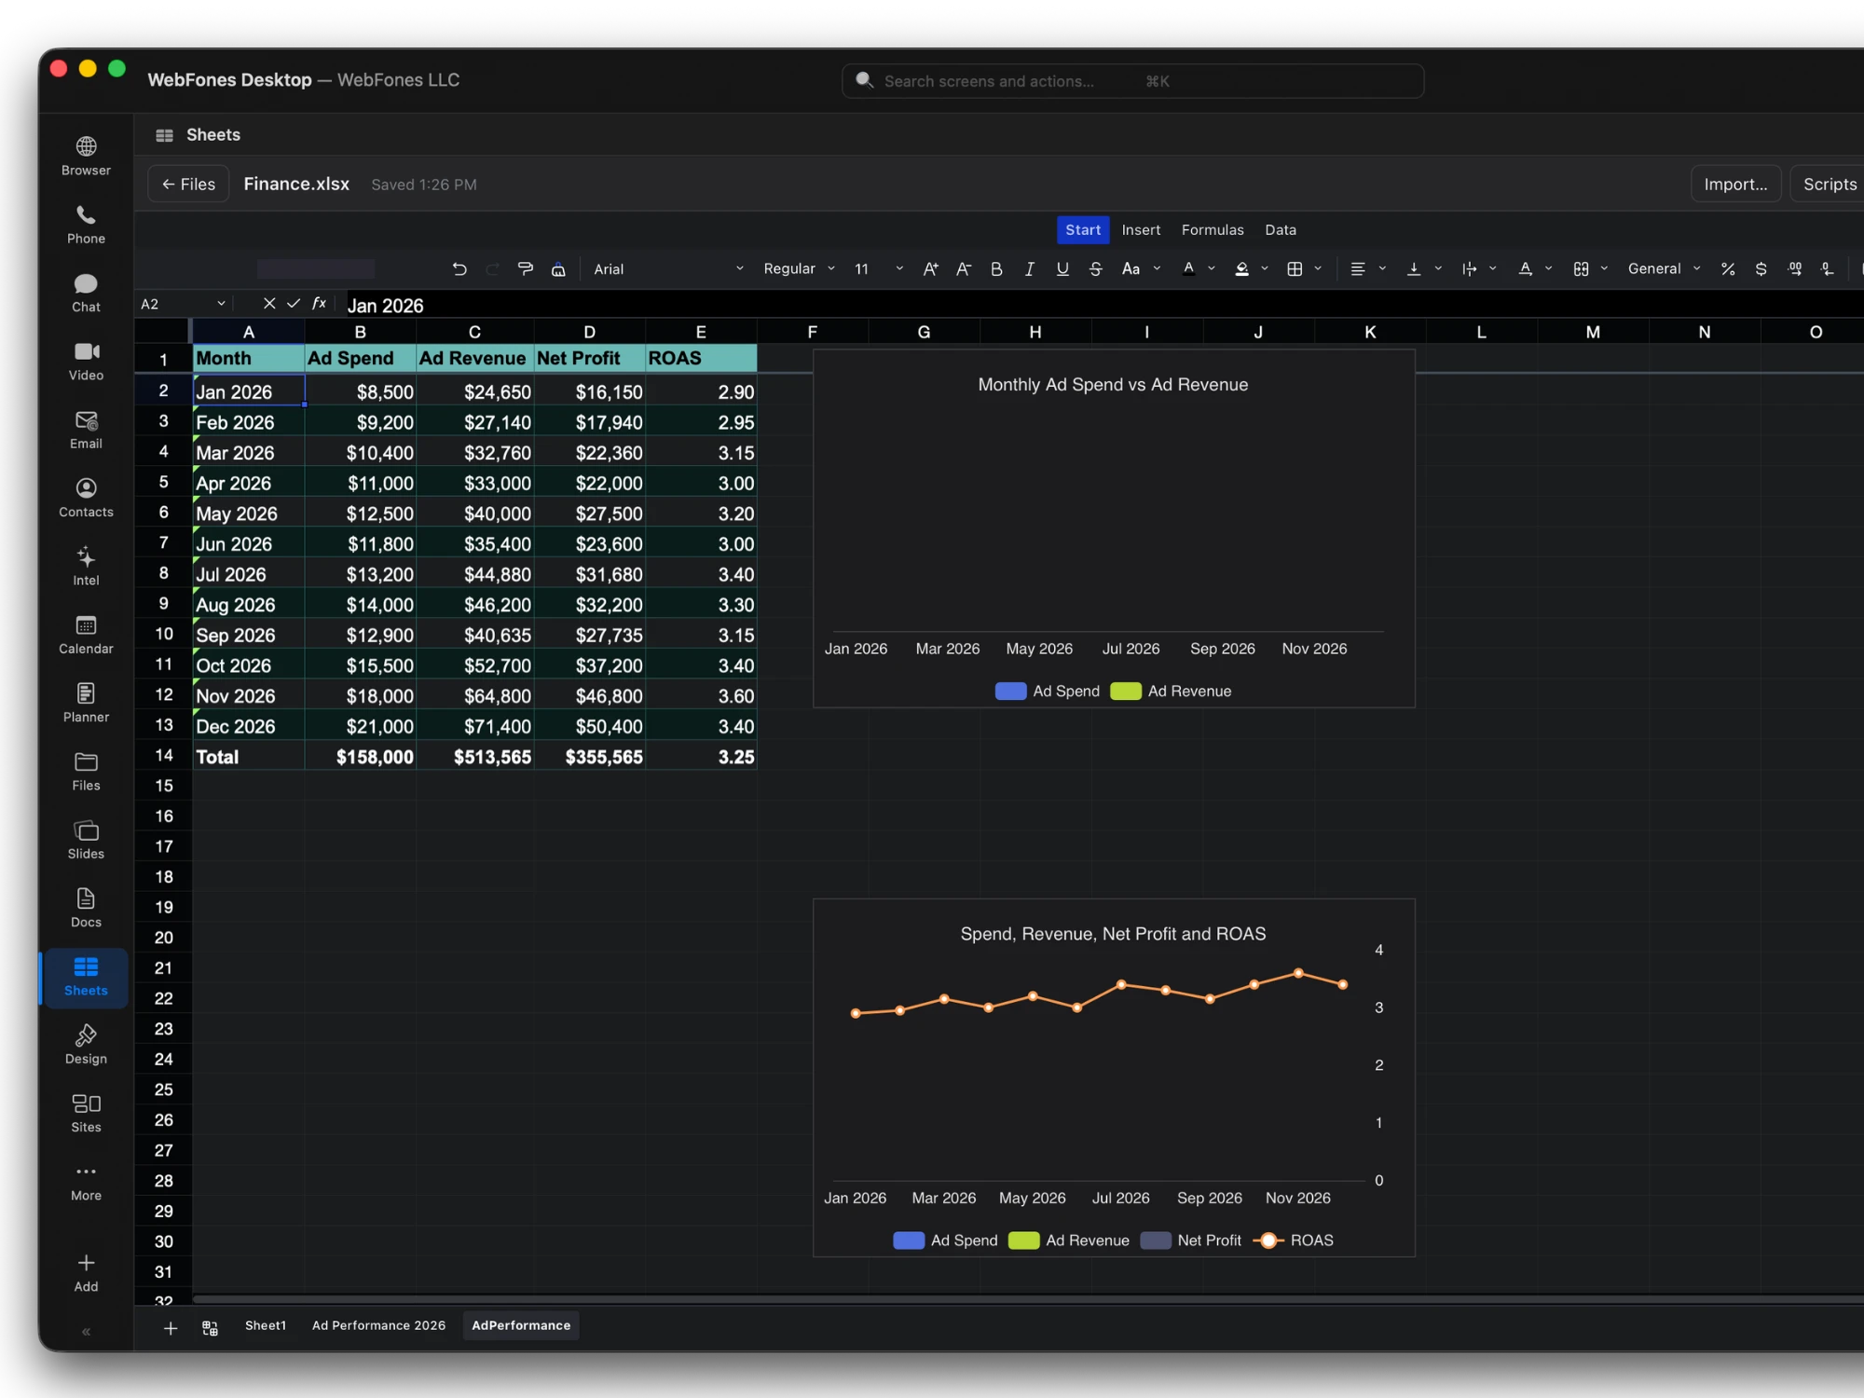The width and height of the screenshot is (1864, 1398).
Task: Cancel formula bar entry with X icon
Action: pyautogui.click(x=269, y=304)
